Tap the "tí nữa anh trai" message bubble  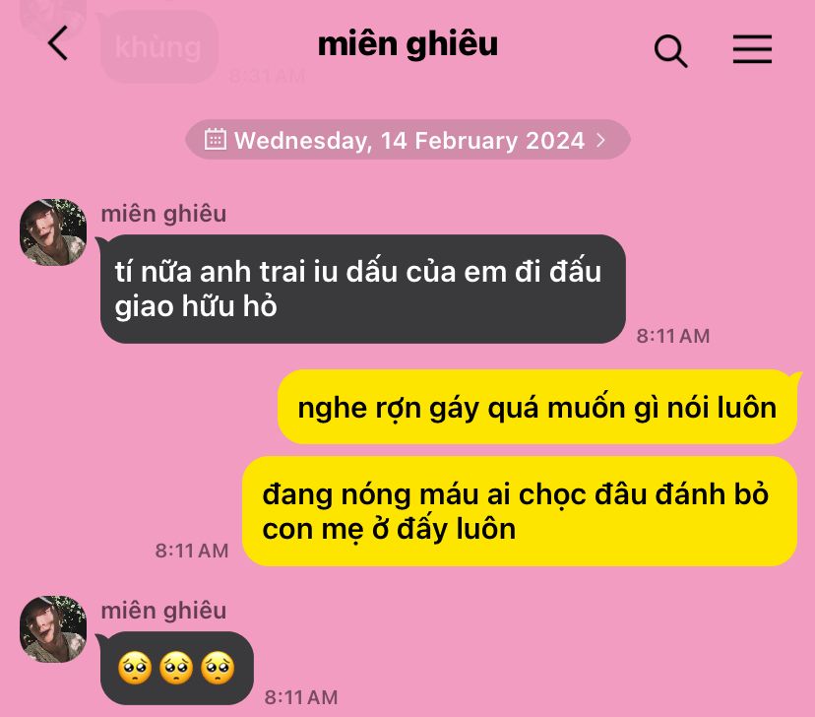362,290
